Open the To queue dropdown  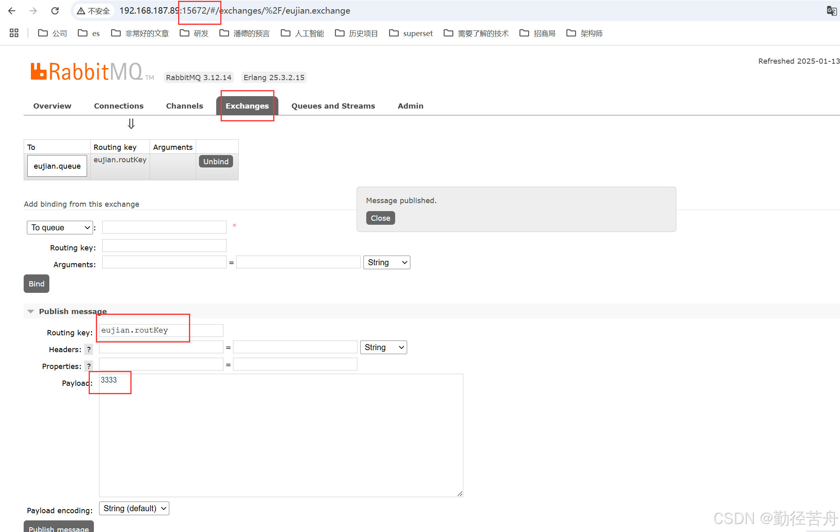pyautogui.click(x=60, y=228)
